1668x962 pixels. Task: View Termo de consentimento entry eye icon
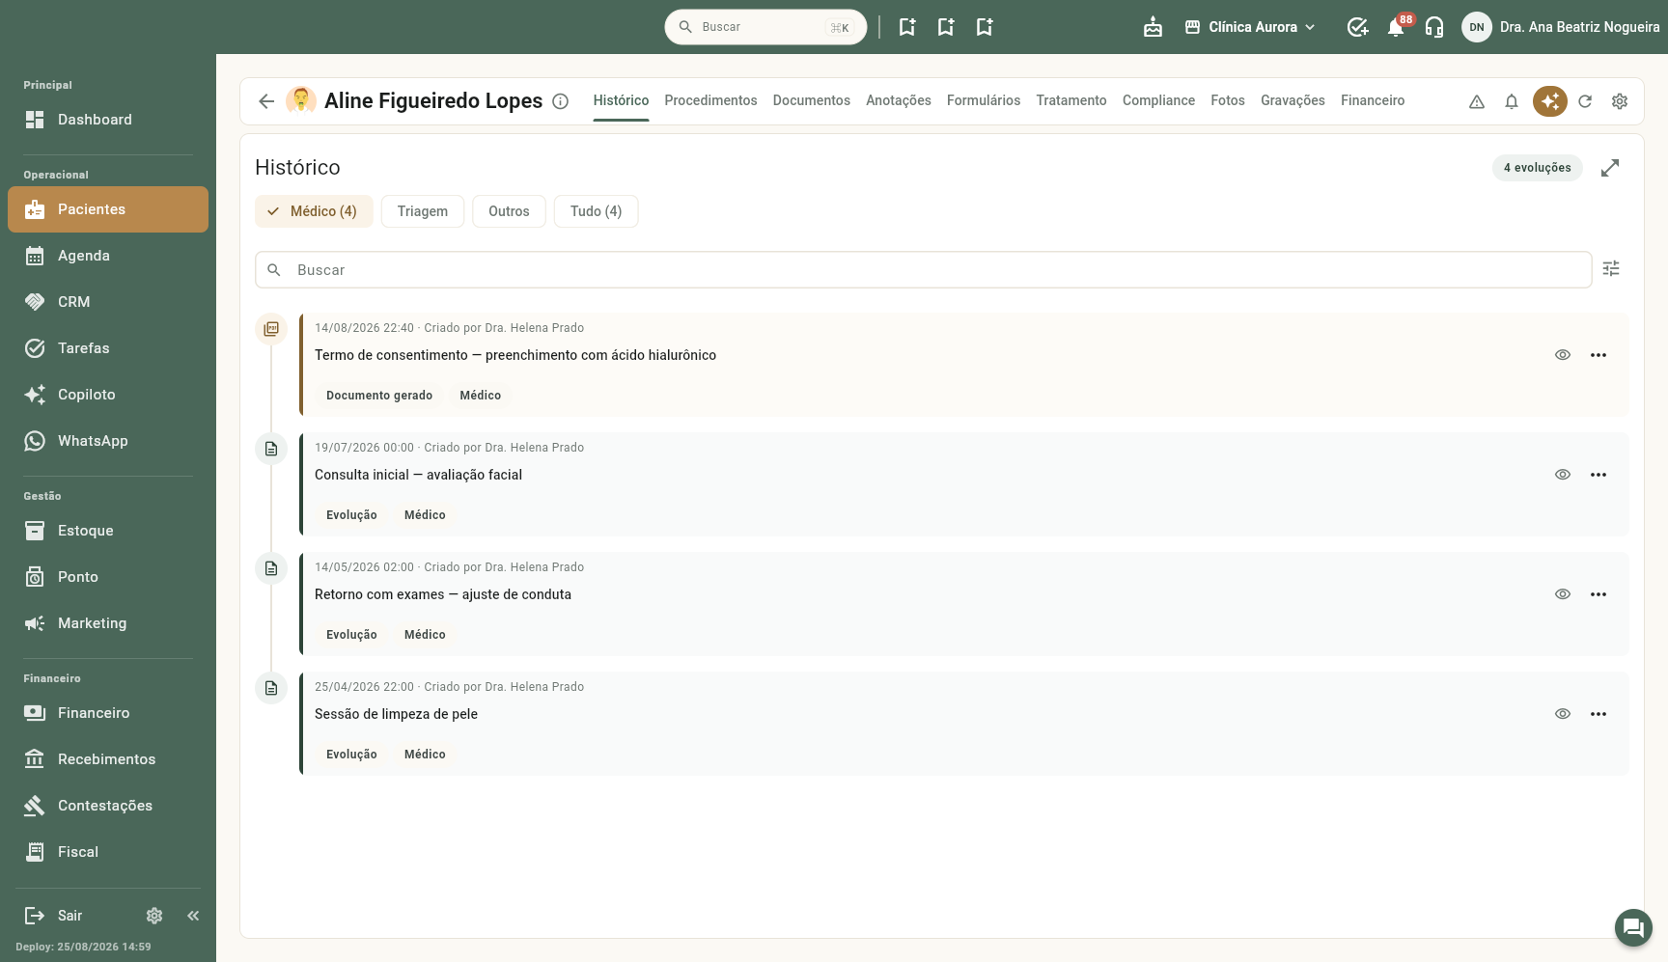point(1563,355)
